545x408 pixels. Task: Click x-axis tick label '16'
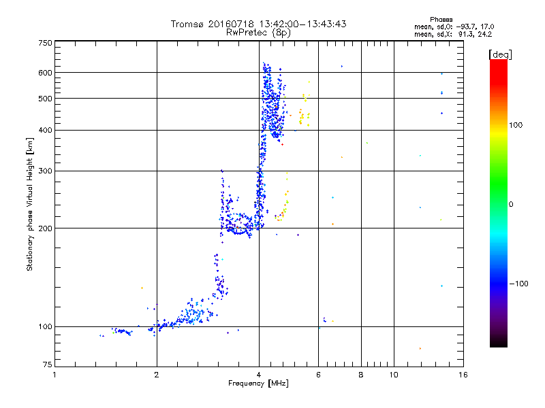click(x=463, y=375)
